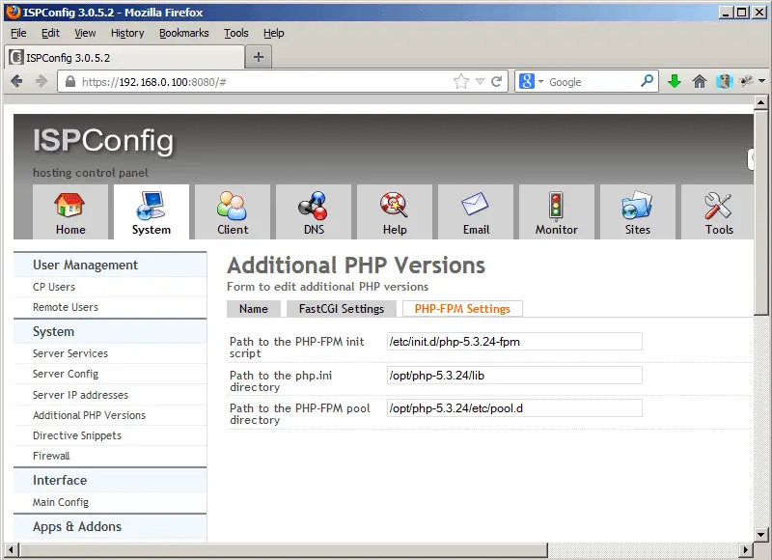The width and height of the screenshot is (772, 560).
Task: Open Server Services link
Action: (69, 353)
